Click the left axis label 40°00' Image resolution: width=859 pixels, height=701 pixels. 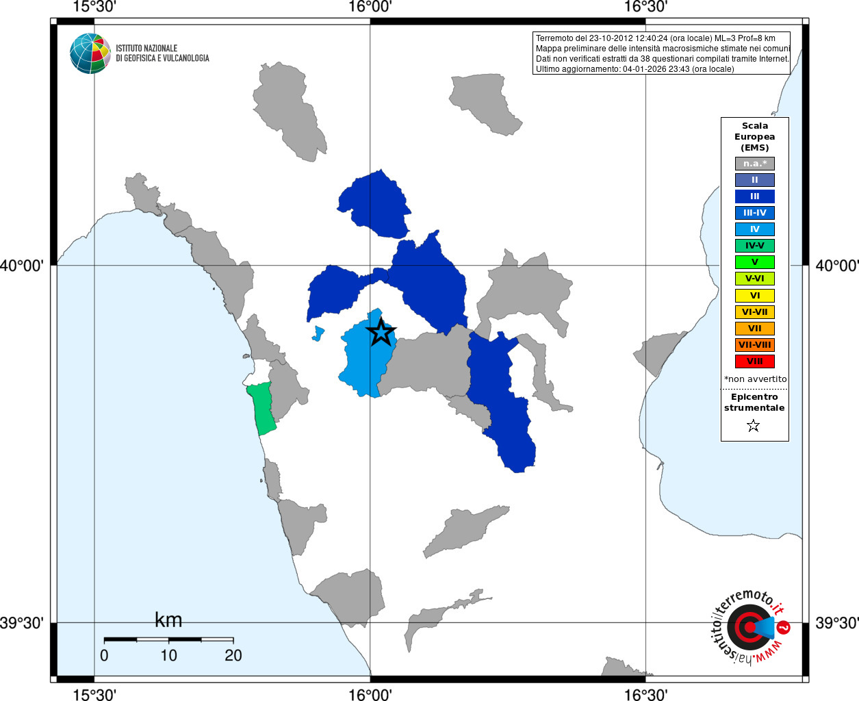tap(22, 266)
